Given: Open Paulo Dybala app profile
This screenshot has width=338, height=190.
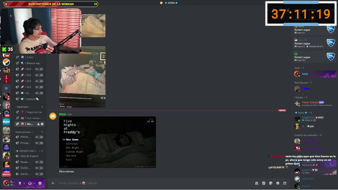Looking at the screenshot, I should (x=315, y=103).
